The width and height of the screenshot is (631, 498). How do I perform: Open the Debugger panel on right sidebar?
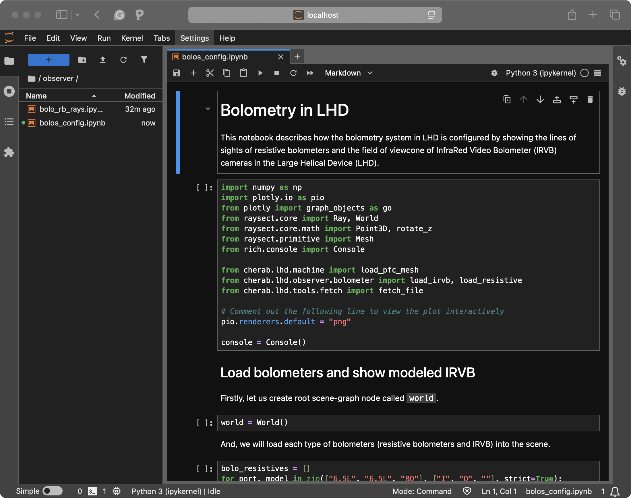pyautogui.click(x=622, y=91)
